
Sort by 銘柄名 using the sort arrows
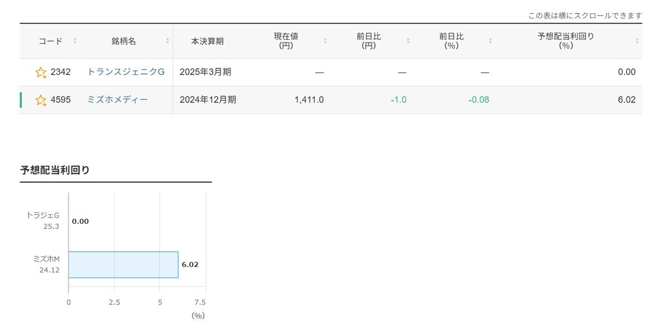click(x=167, y=41)
